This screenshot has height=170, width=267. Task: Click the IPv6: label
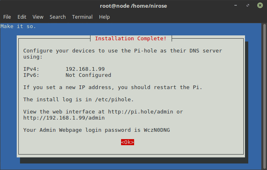click(x=31, y=75)
